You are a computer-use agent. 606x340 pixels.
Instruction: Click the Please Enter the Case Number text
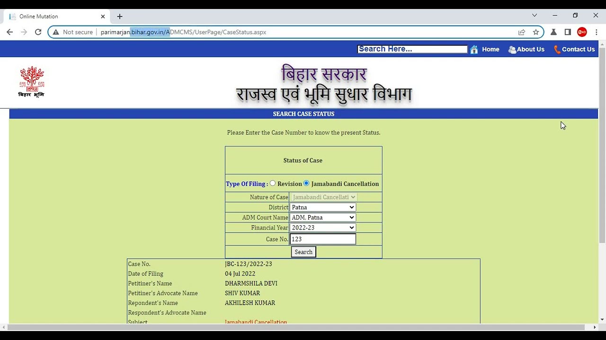[x=303, y=133]
